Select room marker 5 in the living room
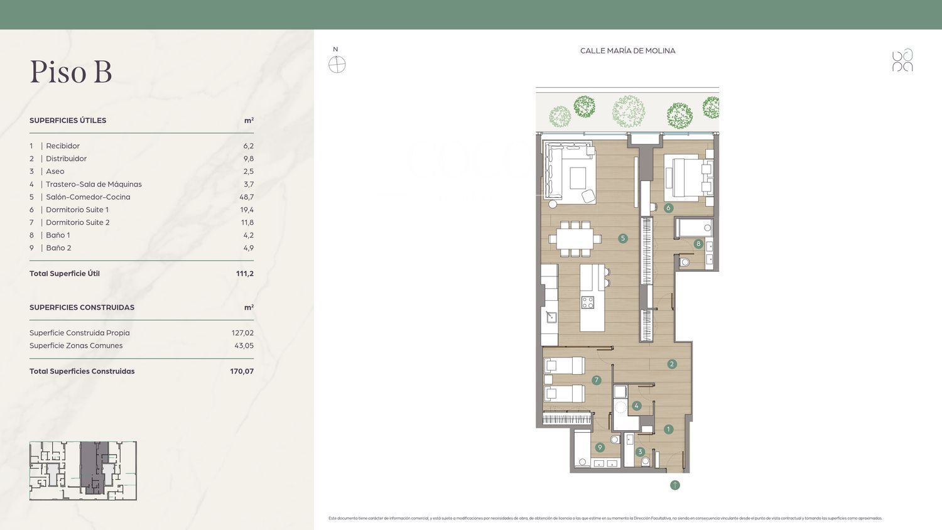Viewport: 942px width, 530px height. tap(623, 239)
